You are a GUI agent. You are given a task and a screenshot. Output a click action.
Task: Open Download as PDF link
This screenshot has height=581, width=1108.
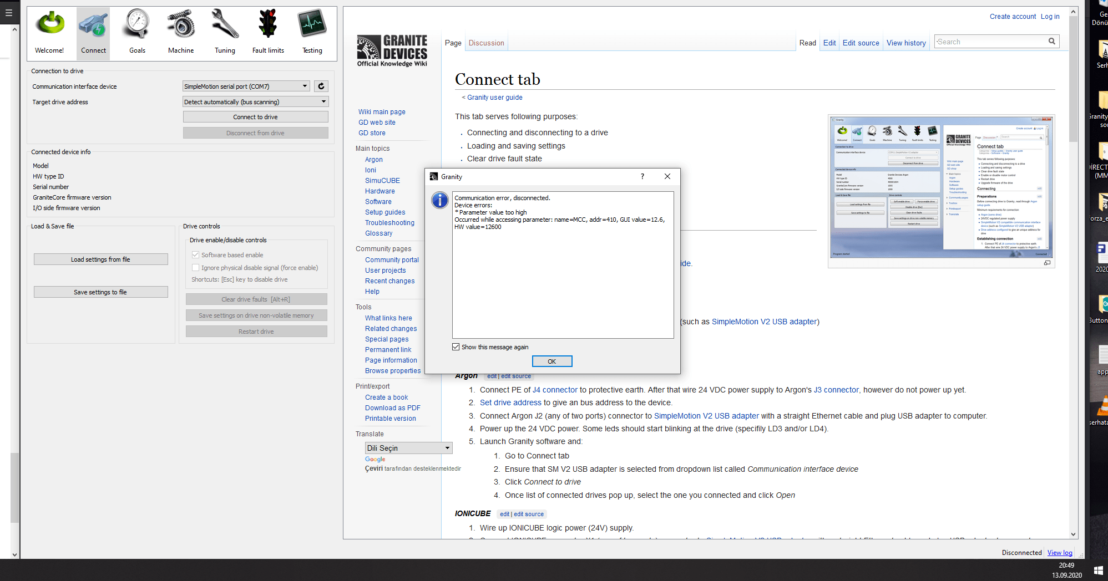392,408
